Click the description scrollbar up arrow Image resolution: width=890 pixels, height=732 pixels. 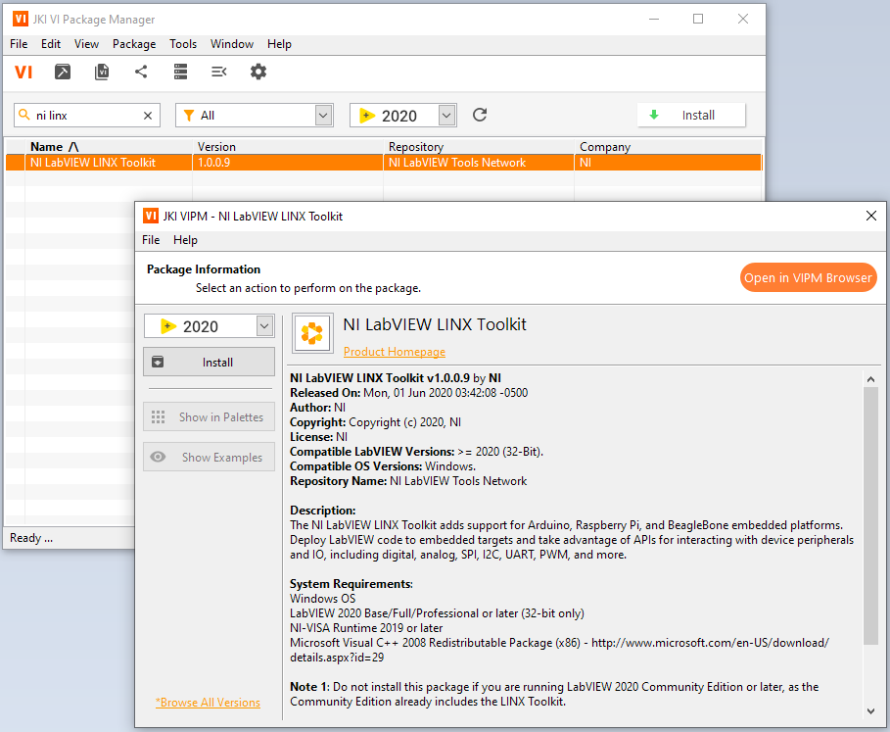click(x=870, y=379)
